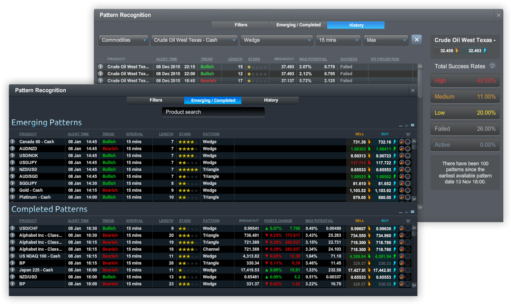Click the Buy price 732.16 for Canada 60
This screenshot has height=304, width=511.
[x=385, y=141]
